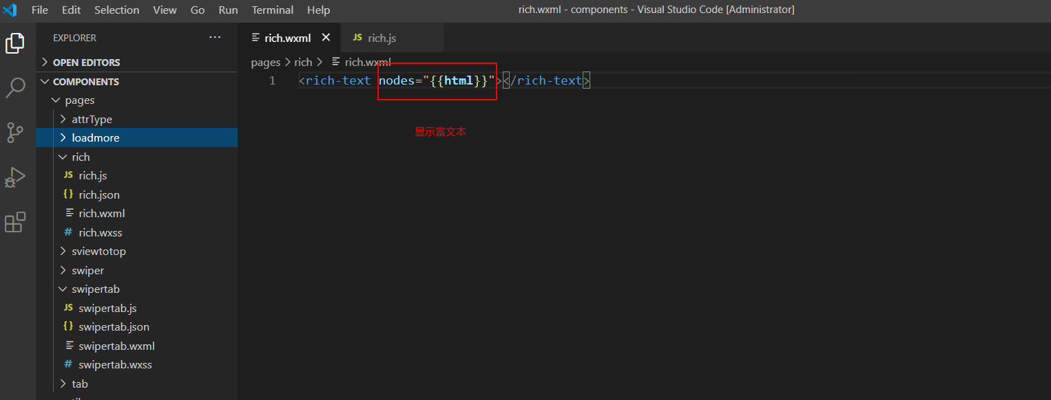Open Explorer more actions ellipsis
This screenshot has width=1051, height=400.
click(x=215, y=38)
